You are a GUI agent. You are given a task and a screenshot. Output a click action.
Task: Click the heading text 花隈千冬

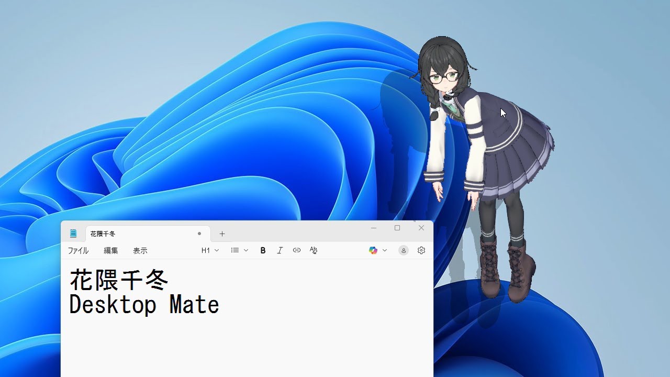click(x=119, y=280)
